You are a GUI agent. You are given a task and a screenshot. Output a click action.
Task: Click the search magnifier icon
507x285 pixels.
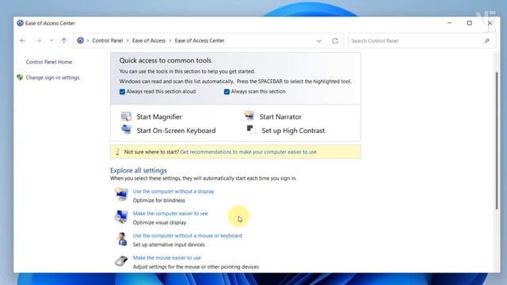tap(487, 40)
